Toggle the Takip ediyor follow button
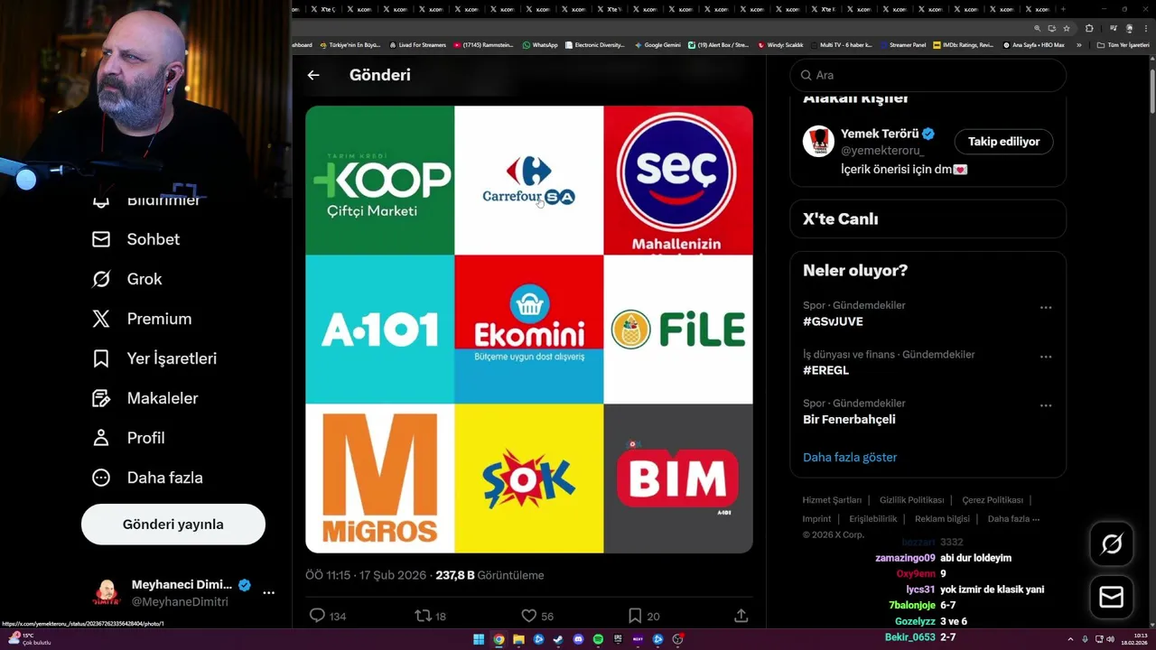Image resolution: width=1156 pixels, height=650 pixels. click(x=1003, y=142)
